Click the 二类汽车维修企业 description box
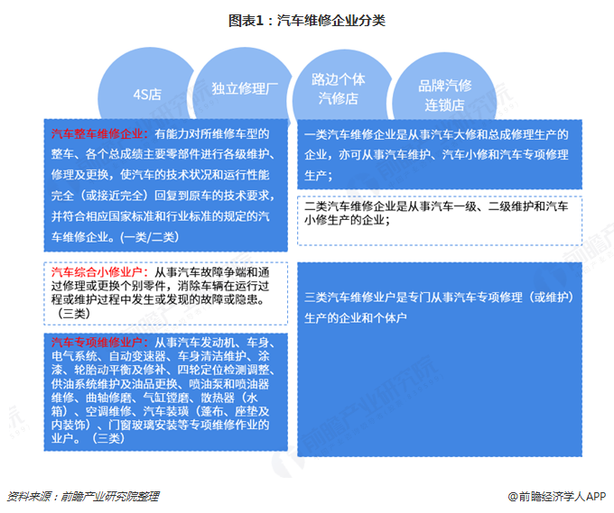The width and height of the screenshot is (614, 513). [x=440, y=221]
